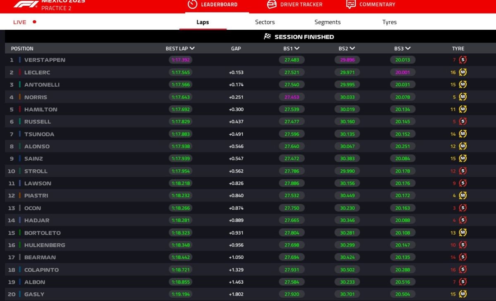Click the checkered flag session icon
Screen dimensions: 496x301
coord(267,37)
